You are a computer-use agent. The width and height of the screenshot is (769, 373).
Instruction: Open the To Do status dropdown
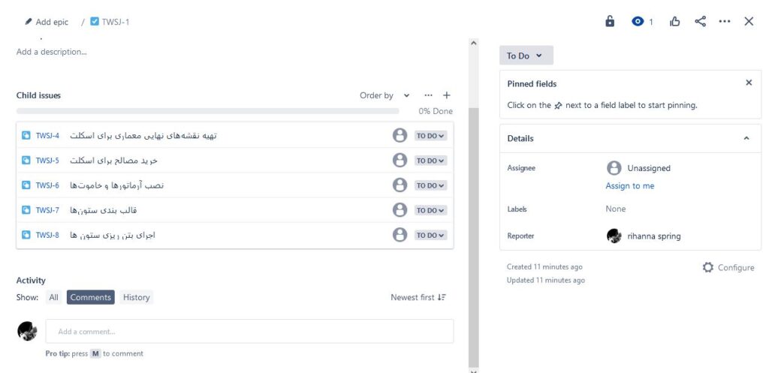(x=526, y=56)
